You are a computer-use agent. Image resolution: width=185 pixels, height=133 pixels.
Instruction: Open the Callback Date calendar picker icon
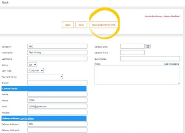coord(148,47)
